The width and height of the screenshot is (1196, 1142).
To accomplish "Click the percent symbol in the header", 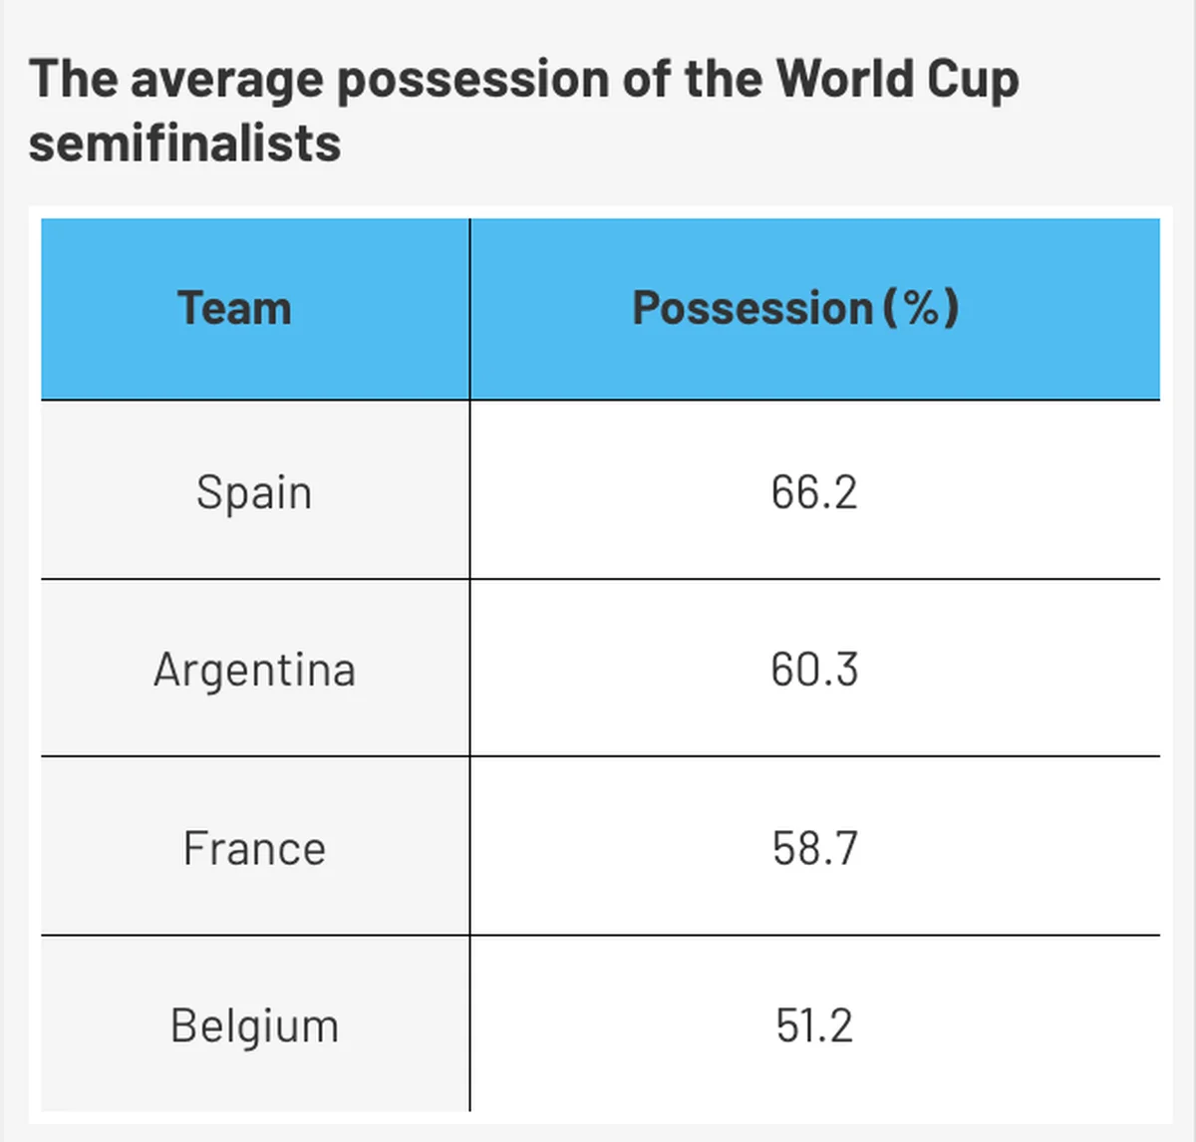I will point(923,308).
